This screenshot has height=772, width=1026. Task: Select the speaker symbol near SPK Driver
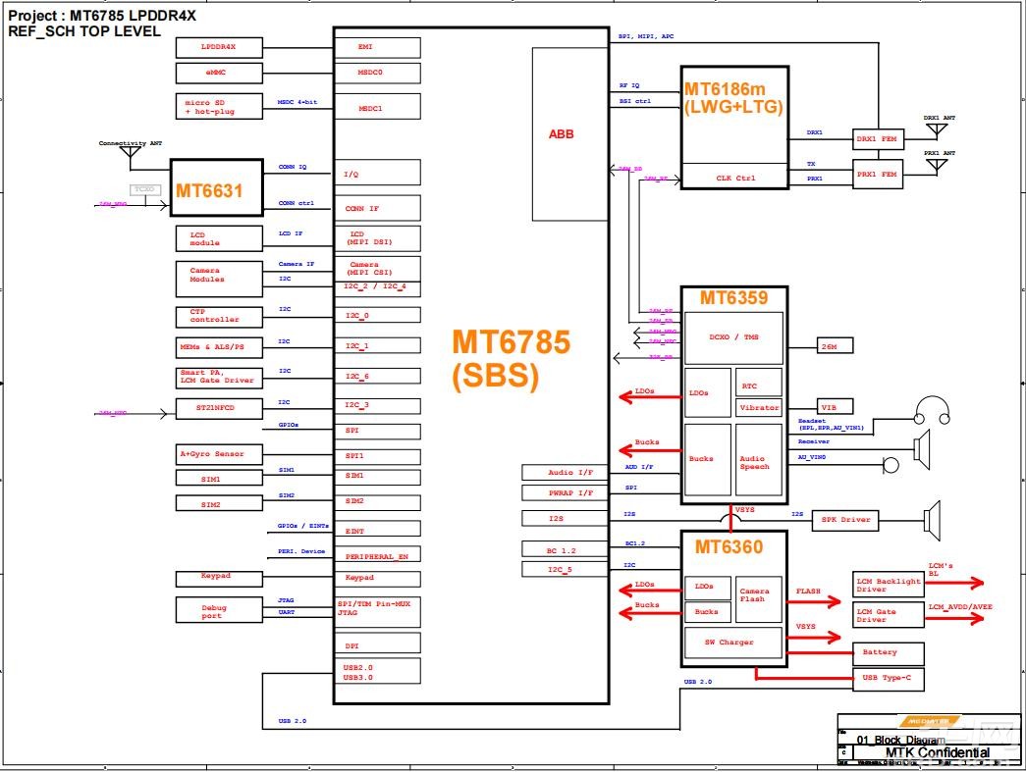pos(935,520)
